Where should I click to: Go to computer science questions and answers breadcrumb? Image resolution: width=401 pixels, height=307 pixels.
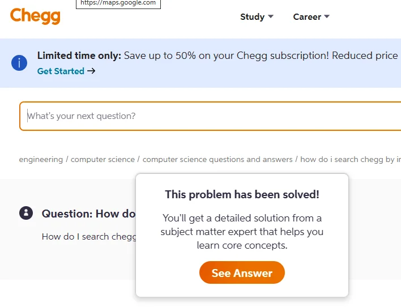[x=217, y=159]
